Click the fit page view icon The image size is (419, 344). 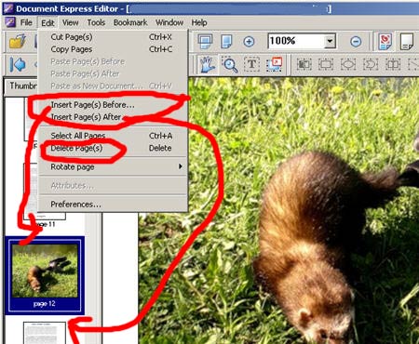pyautogui.click(x=226, y=41)
